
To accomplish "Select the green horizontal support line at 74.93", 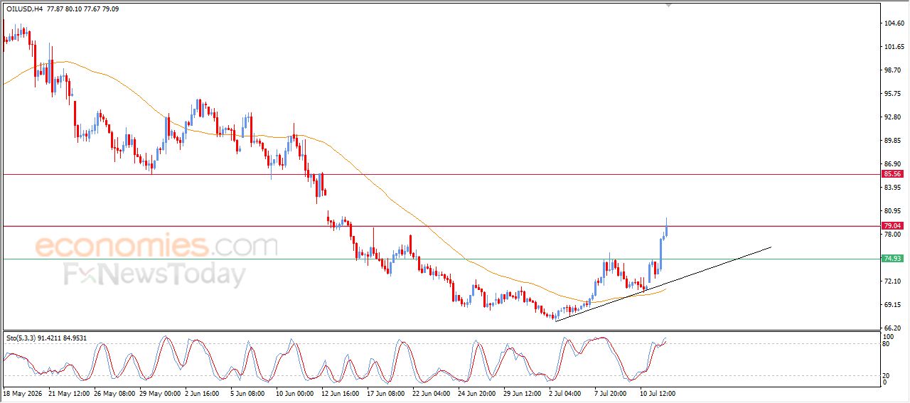I will pos(441,259).
